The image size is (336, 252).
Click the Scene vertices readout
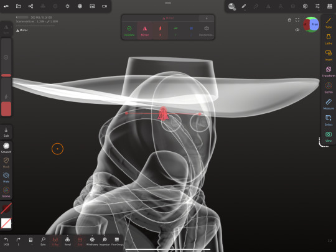(37, 21)
